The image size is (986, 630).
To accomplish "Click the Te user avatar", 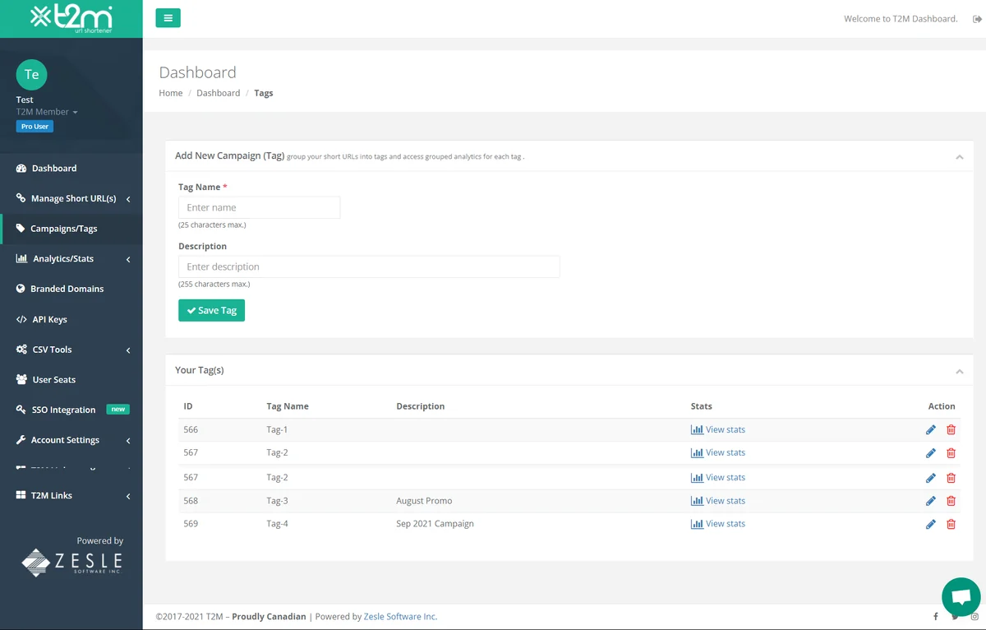I will (31, 75).
